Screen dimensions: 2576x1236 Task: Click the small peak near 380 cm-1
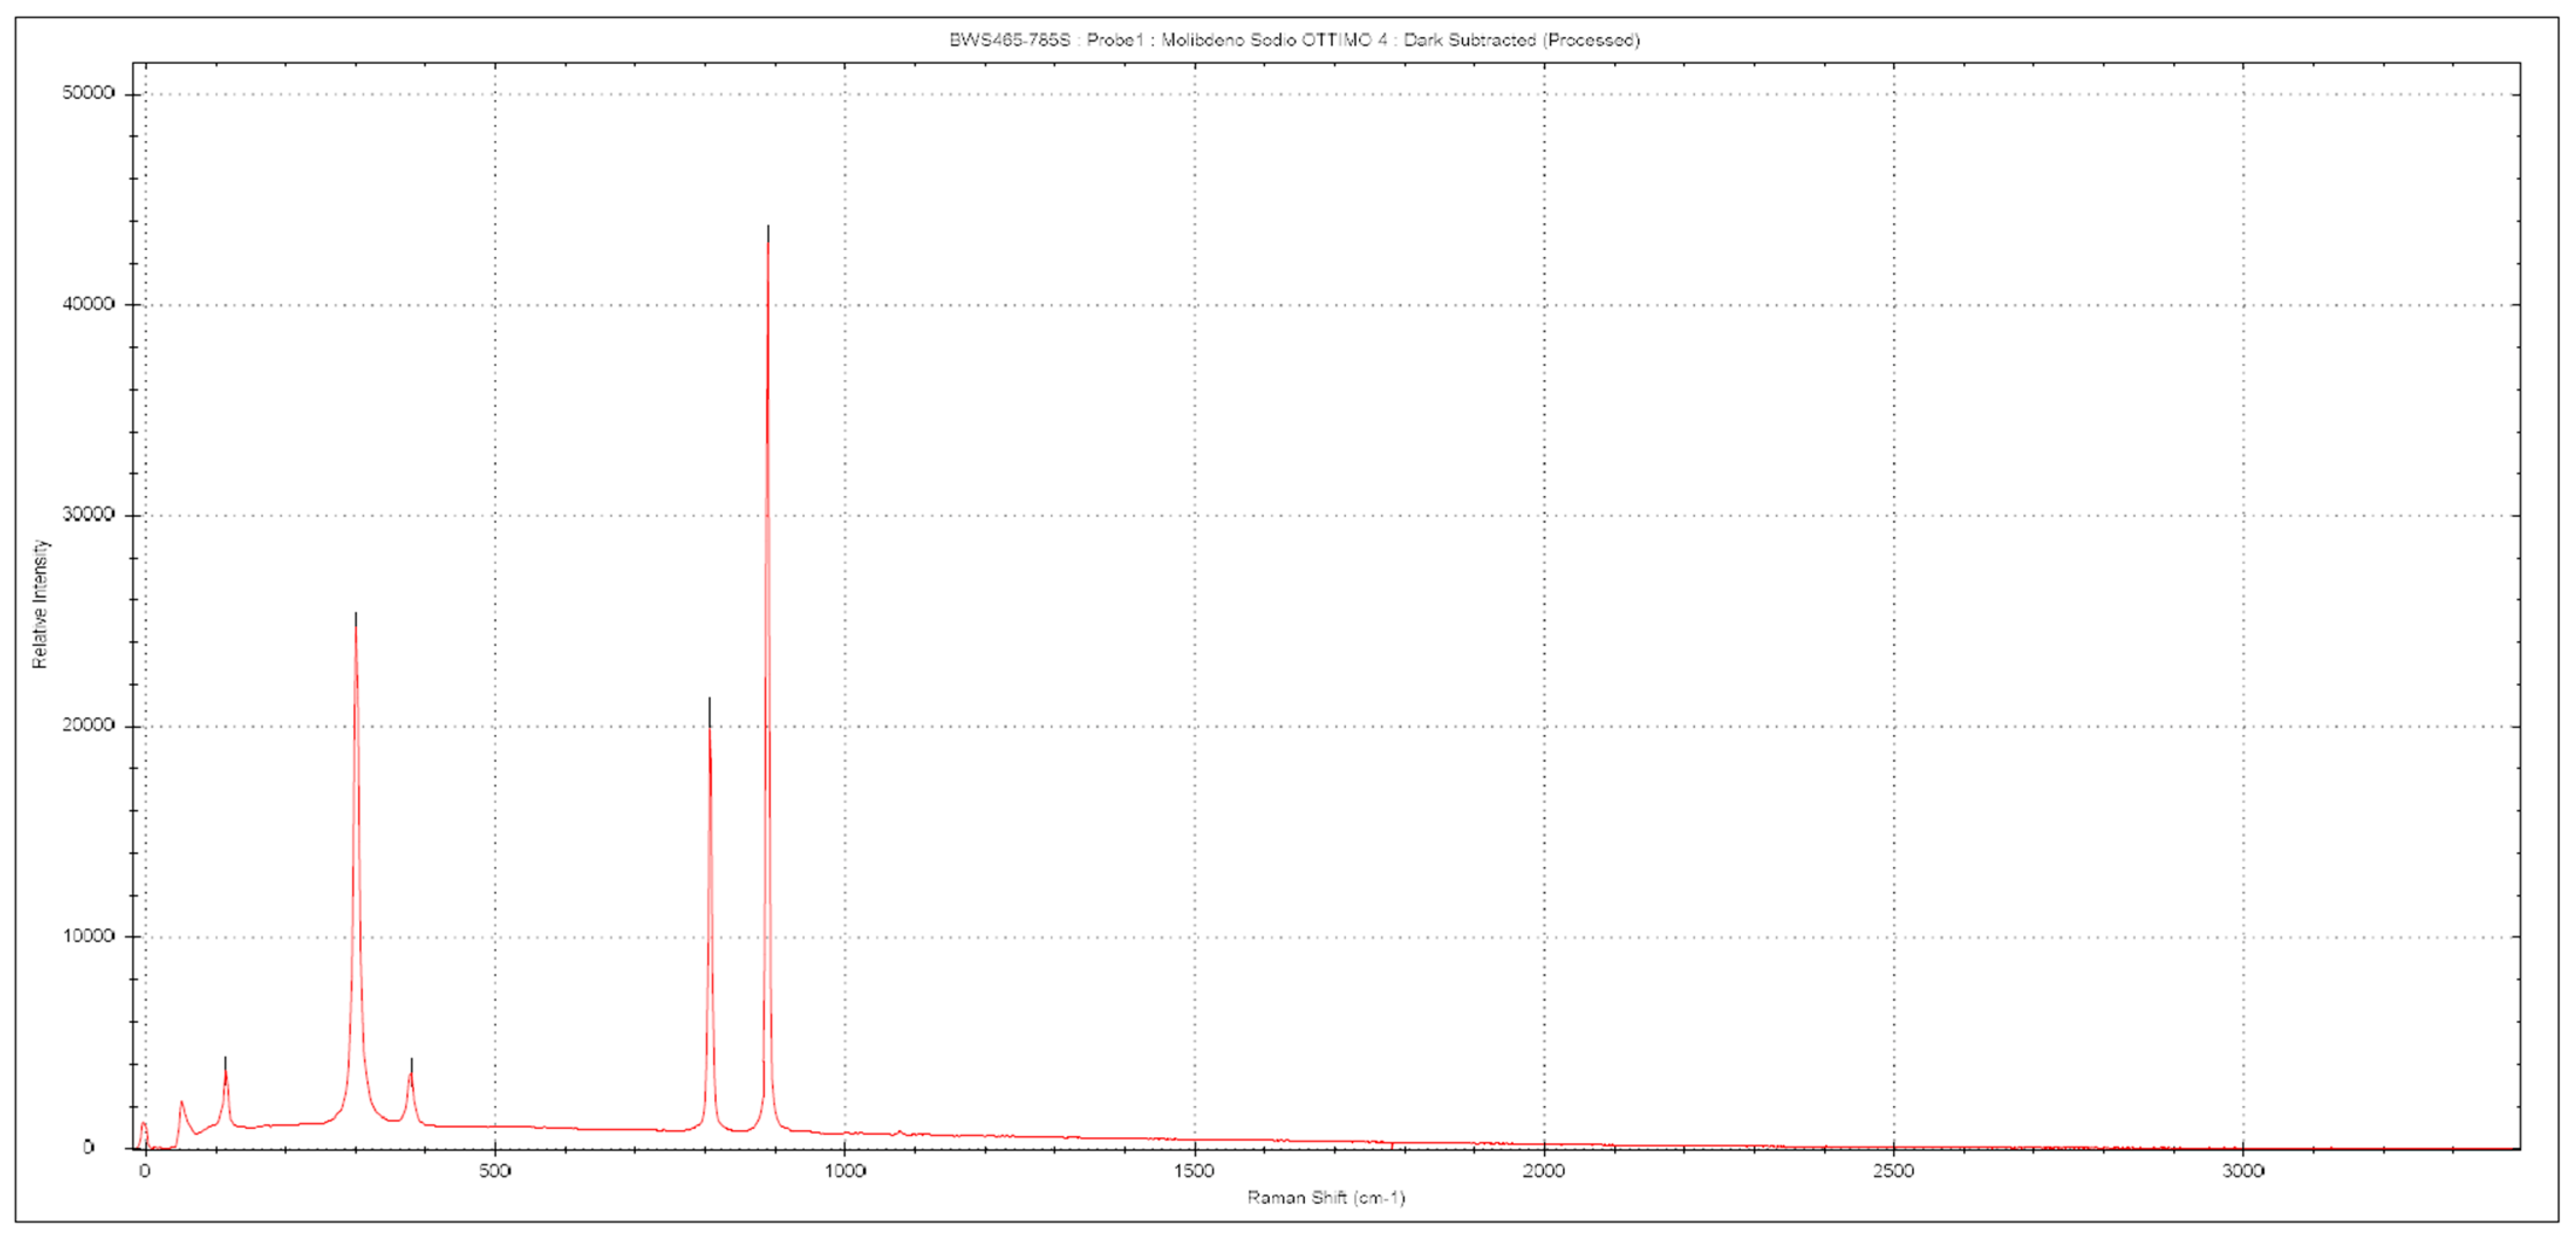coord(411,1068)
